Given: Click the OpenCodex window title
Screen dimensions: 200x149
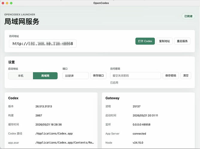Looking at the screenshot, I should [101, 3].
